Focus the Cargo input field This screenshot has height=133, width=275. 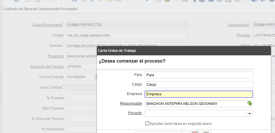tap(199, 85)
